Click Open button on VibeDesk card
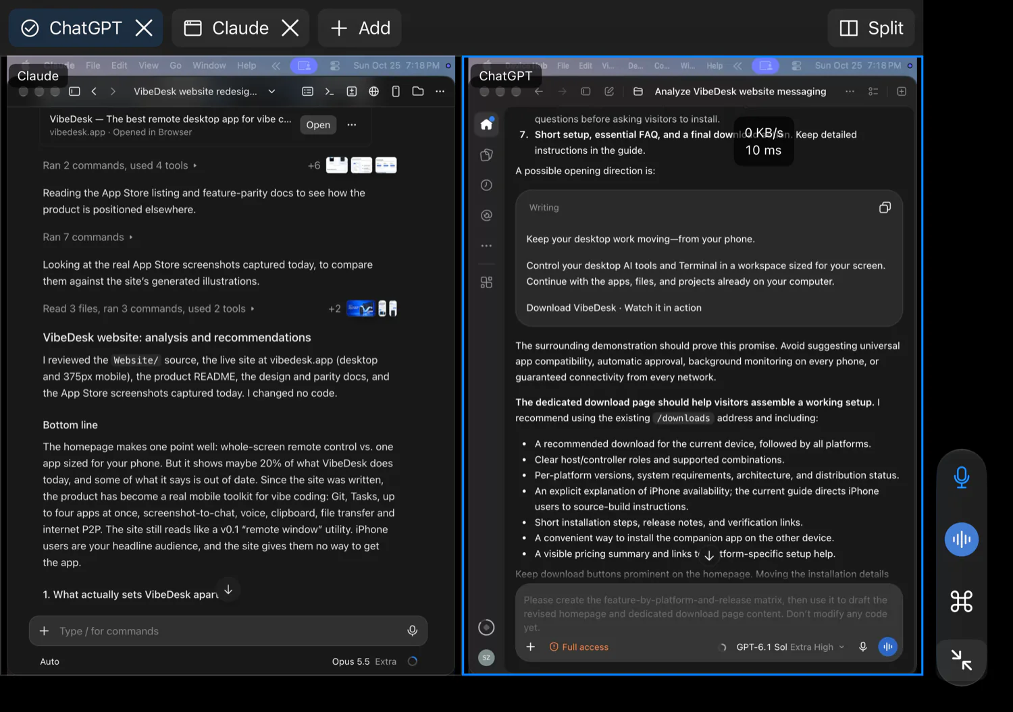The height and width of the screenshot is (712, 1013). click(x=318, y=125)
